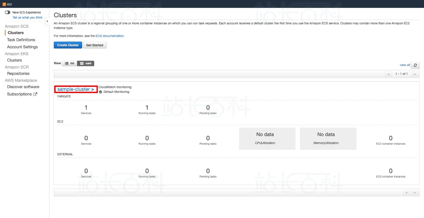This screenshot has width=424, height=218.
Task: Switch to card view
Action: click(x=86, y=63)
